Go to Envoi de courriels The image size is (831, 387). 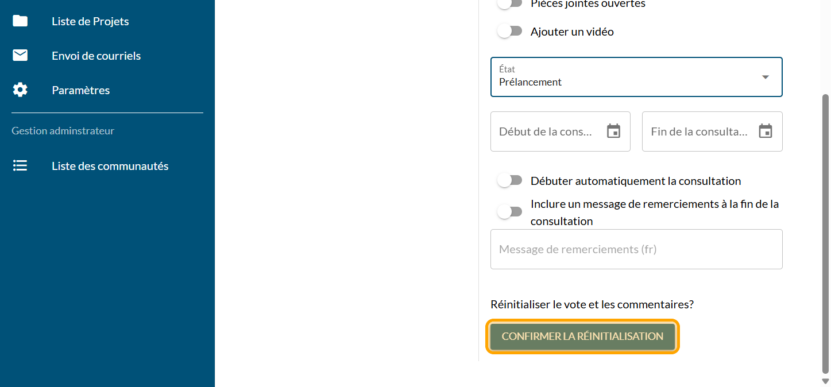click(96, 56)
